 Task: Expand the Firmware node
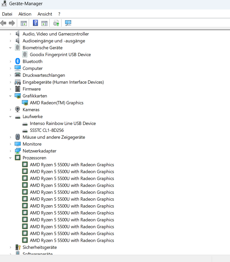pos(10,89)
